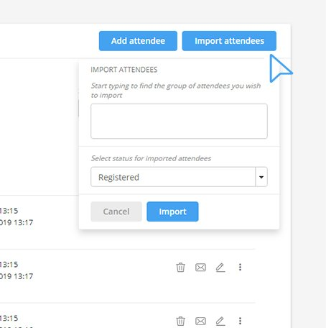Image resolution: width=326 pixels, height=328 pixels.
Task: Select the Registered status combo box
Action: (x=179, y=177)
